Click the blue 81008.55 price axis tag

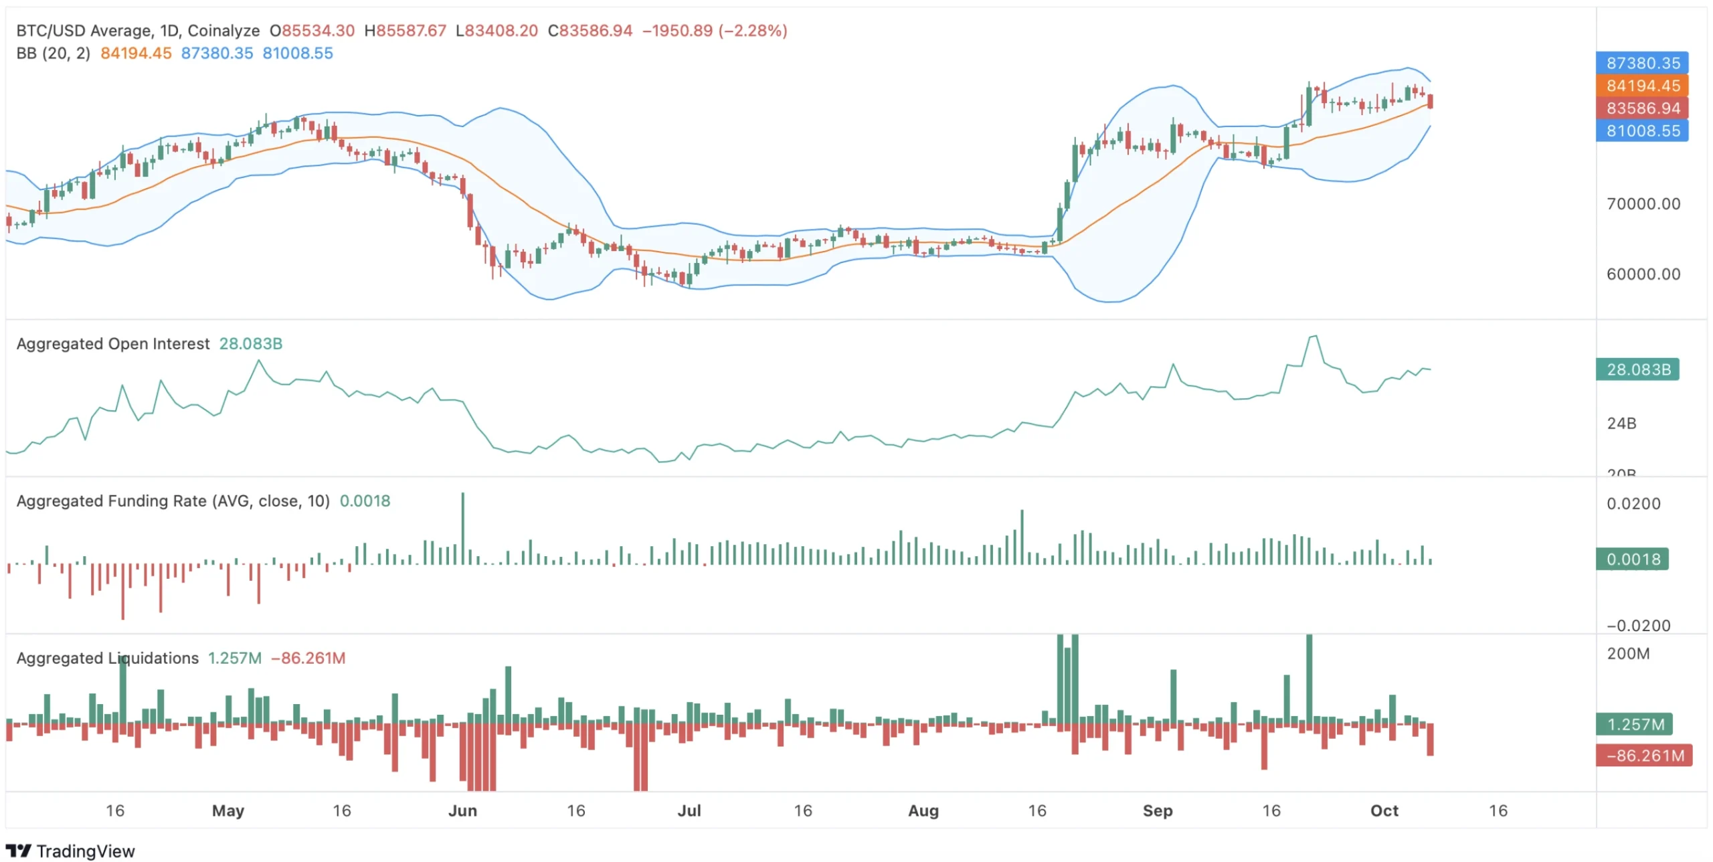[x=1642, y=131]
